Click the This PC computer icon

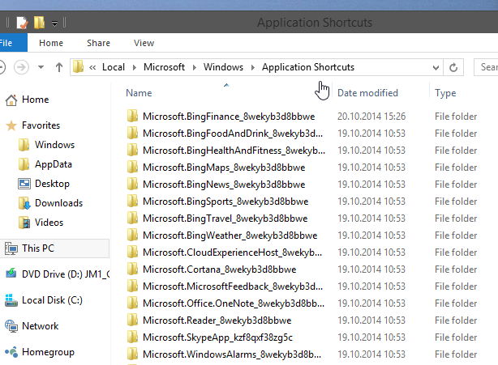11,248
